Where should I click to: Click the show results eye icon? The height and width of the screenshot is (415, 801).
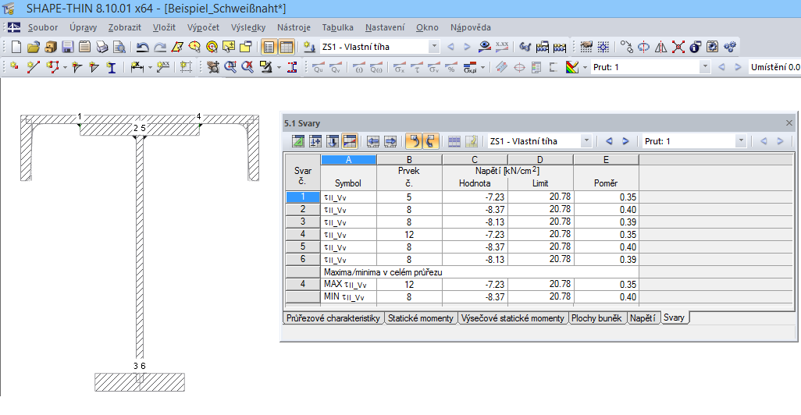point(485,47)
